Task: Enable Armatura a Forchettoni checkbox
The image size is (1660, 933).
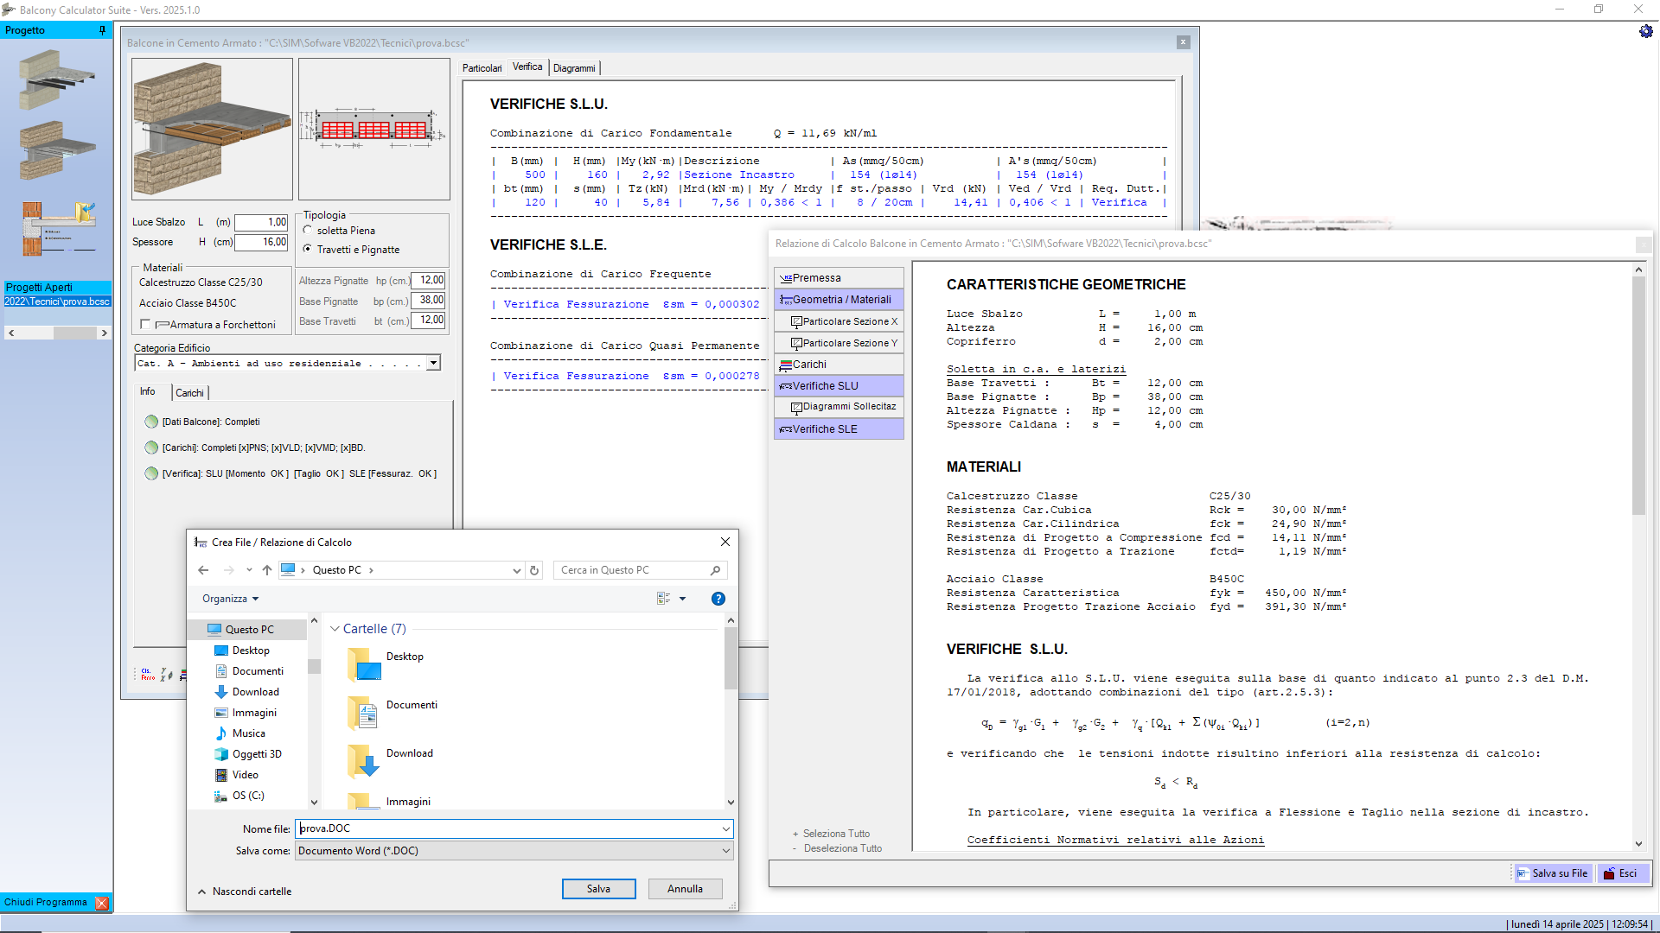Action: (145, 325)
